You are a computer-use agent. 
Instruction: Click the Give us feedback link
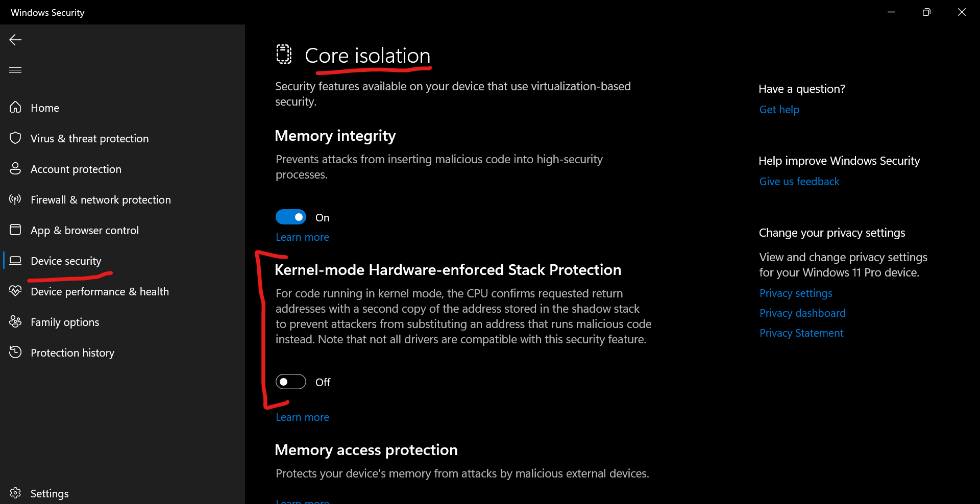[799, 181]
